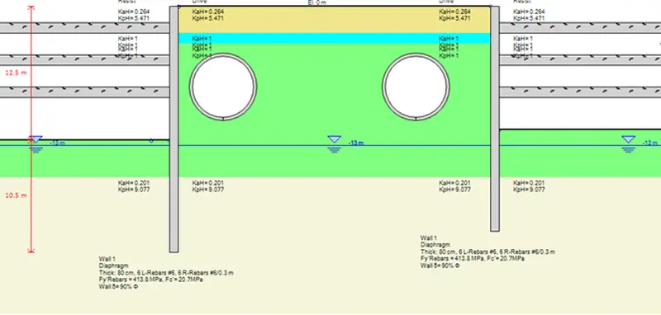
Task: Click the center "-13 m" water level label
Action: [356, 143]
